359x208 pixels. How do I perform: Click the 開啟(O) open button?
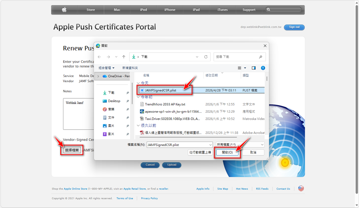click(227, 153)
